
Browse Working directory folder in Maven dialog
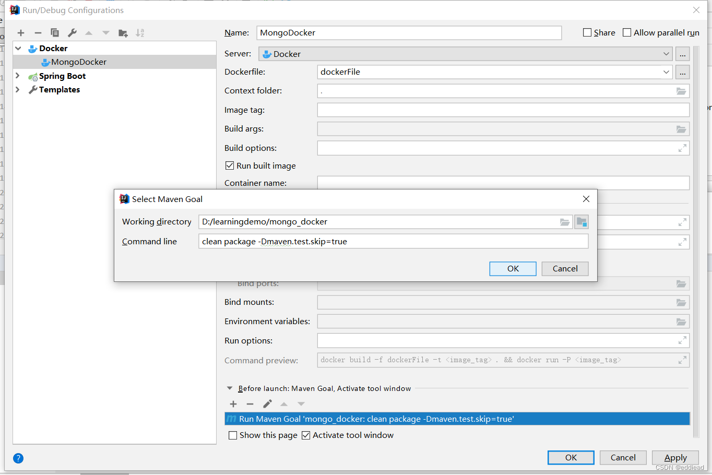point(565,222)
